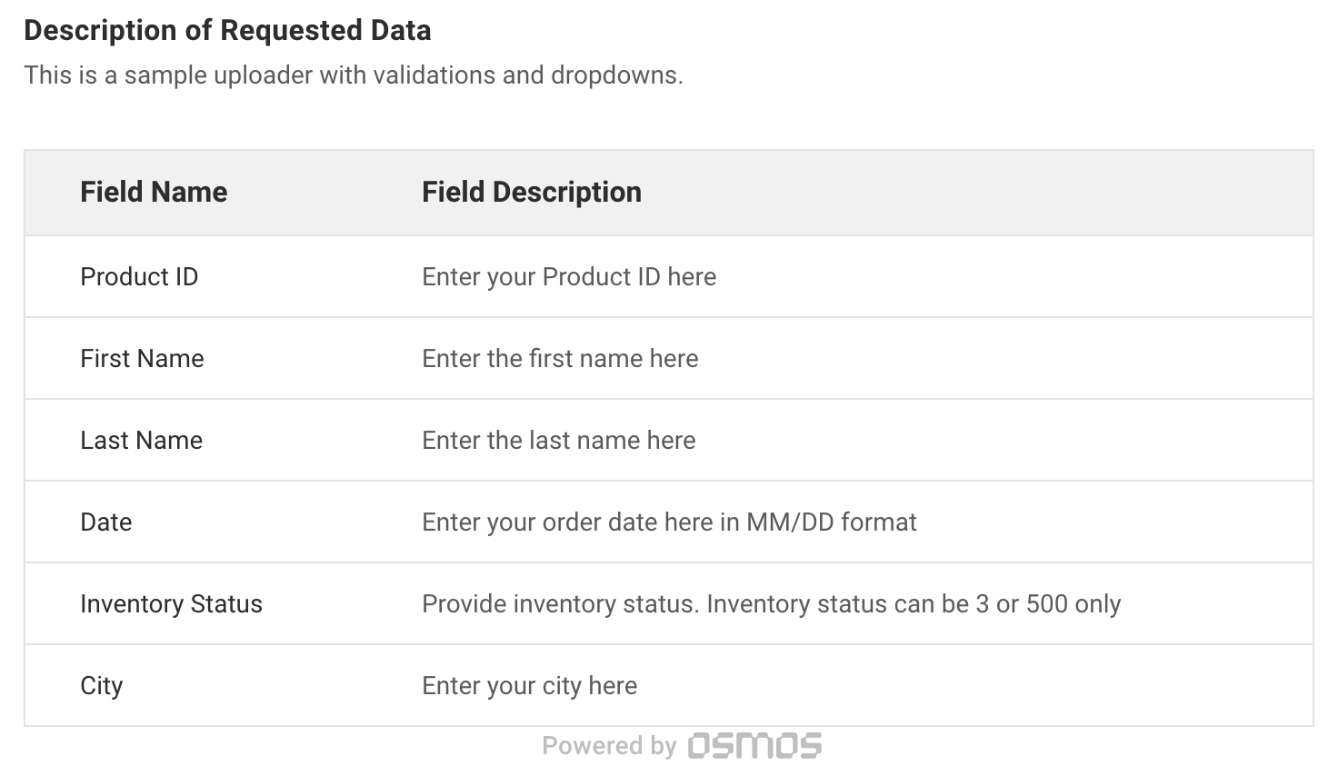The height and width of the screenshot is (776, 1338).
Task: Click the 'Provide inventory status' sentence
Action: [560, 604]
